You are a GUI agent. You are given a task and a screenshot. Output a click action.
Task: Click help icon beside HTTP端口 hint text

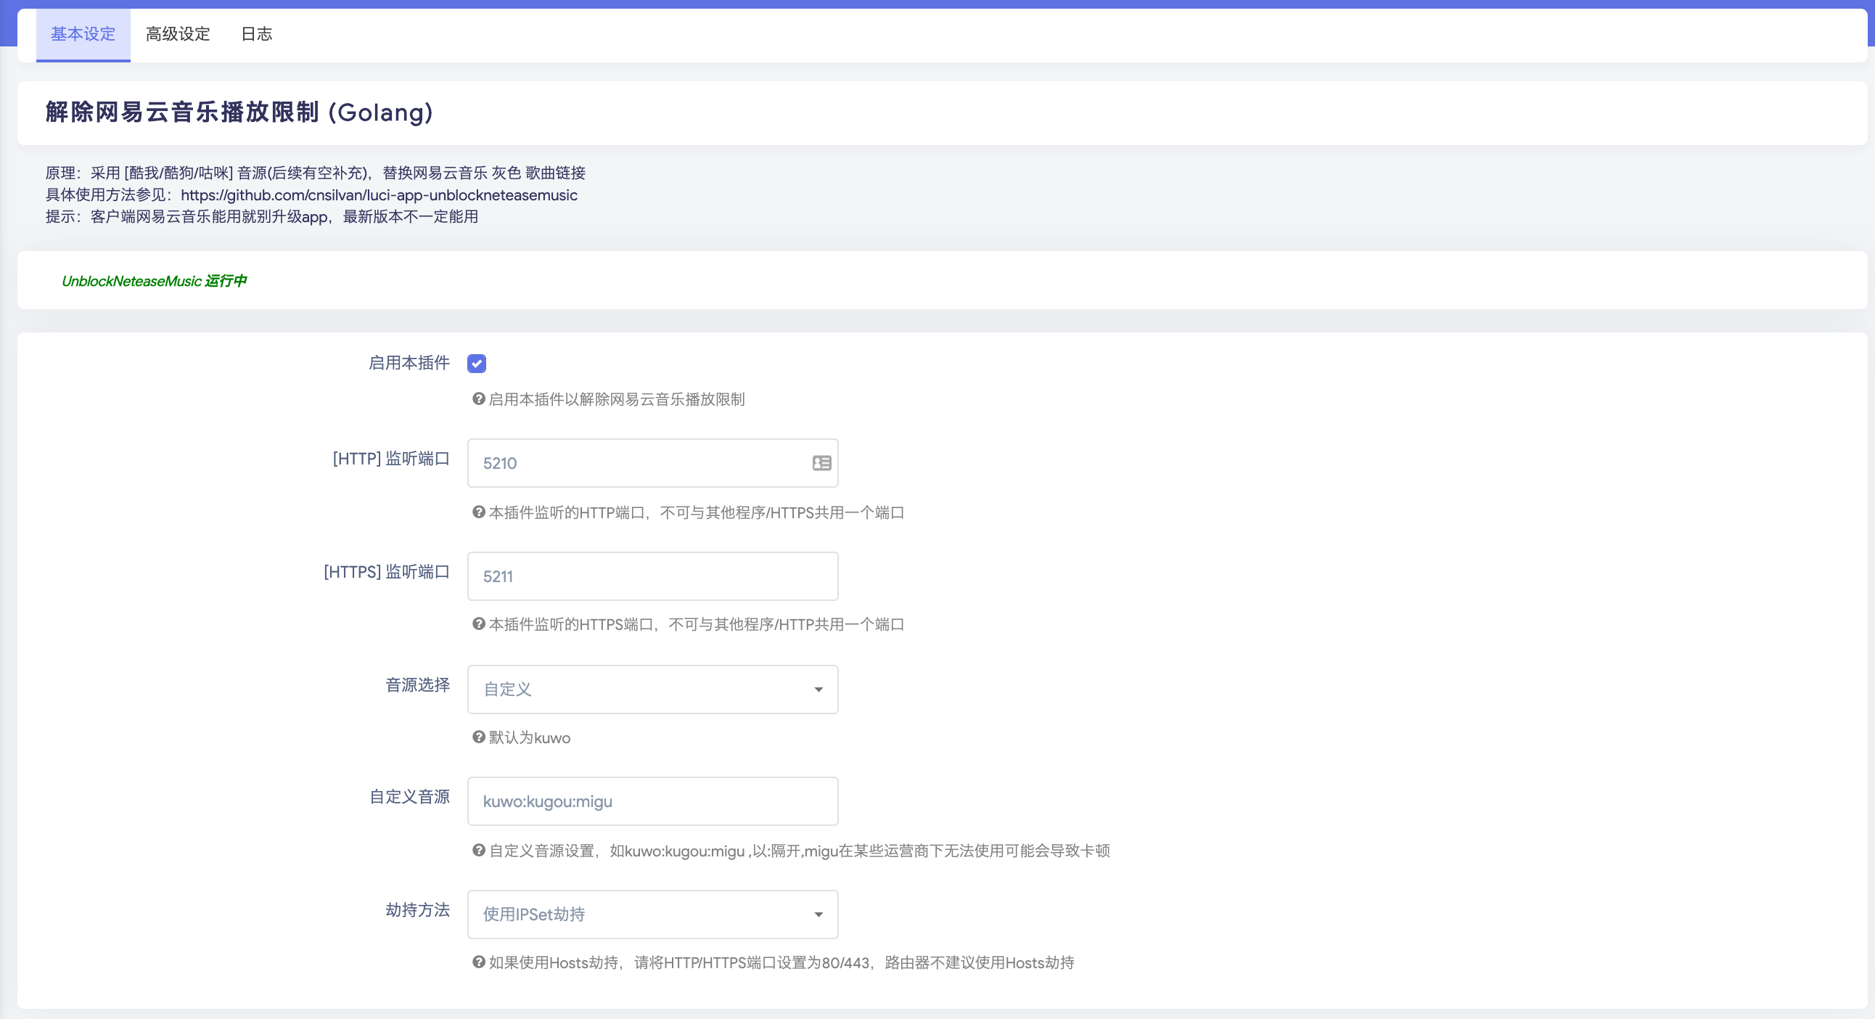coord(478,512)
